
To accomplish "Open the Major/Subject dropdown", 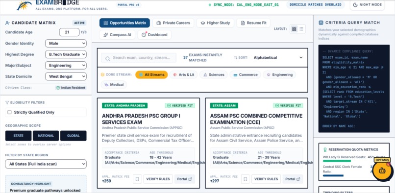I will click(66, 66).
